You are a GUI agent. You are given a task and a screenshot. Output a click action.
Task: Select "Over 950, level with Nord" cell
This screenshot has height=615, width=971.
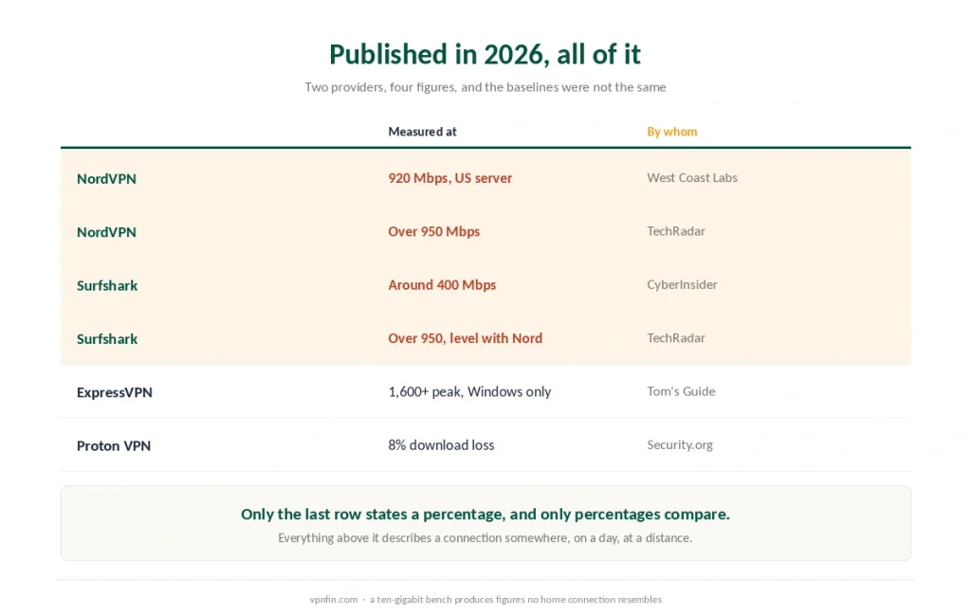[x=465, y=338]
